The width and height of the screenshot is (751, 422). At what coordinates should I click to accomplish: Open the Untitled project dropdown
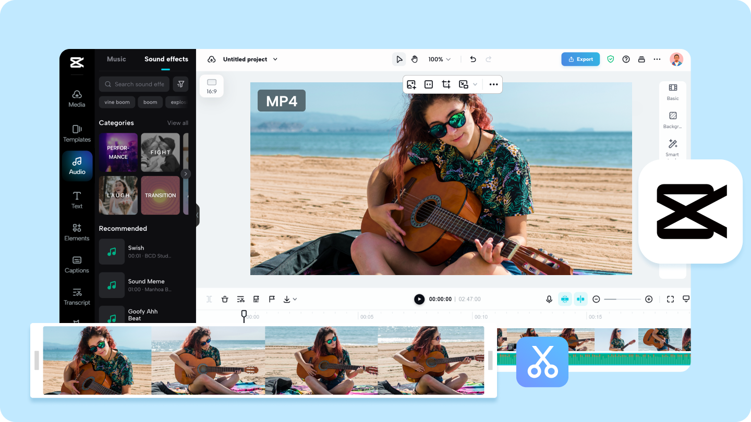point(250,59)
